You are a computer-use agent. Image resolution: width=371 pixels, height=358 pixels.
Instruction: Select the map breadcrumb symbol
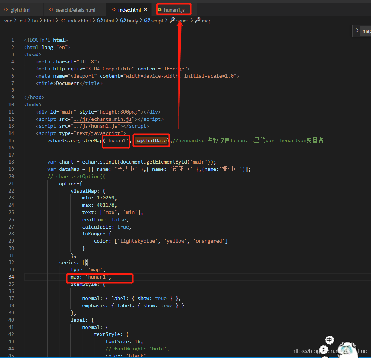[206, 21]
